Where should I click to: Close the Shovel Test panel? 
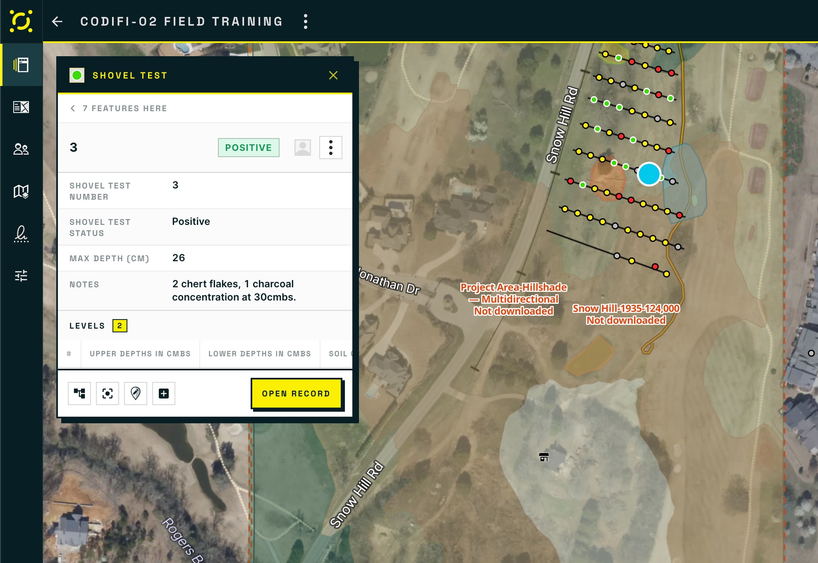pos(333,75)
